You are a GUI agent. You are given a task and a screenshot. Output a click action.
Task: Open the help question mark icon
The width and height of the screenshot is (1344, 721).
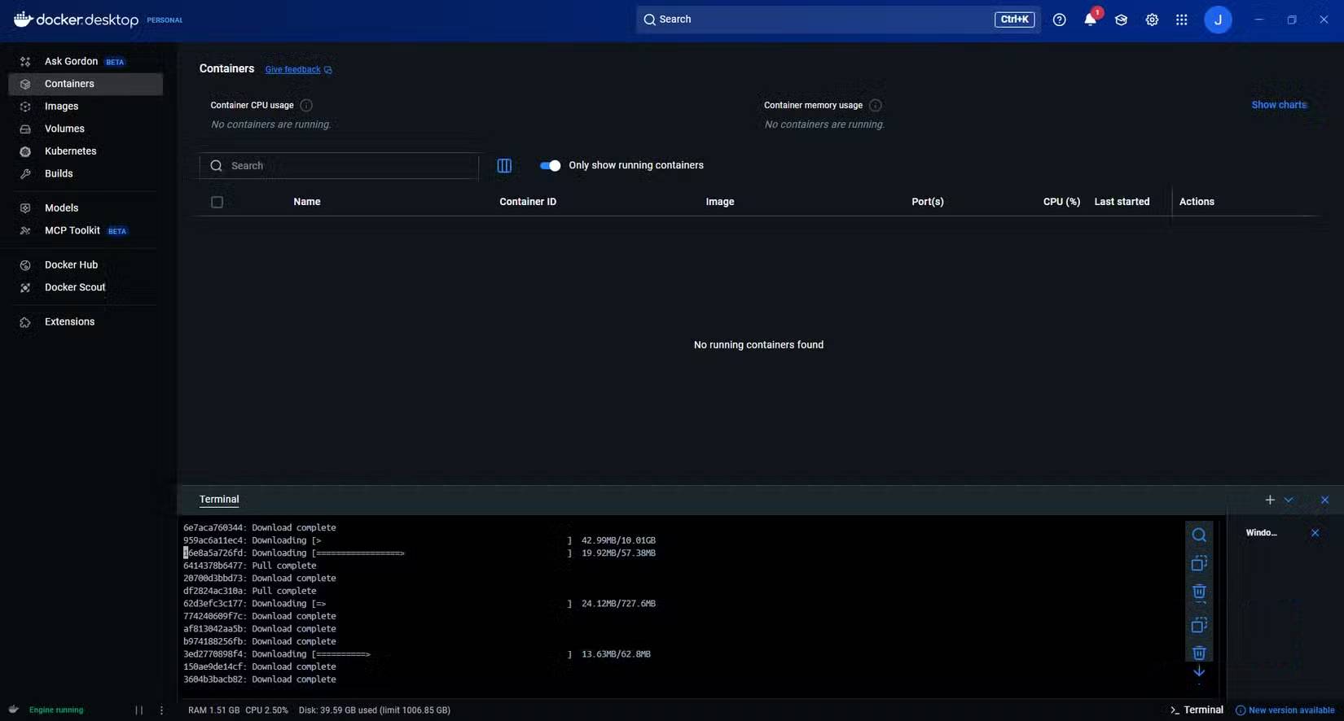(1059, 20)
